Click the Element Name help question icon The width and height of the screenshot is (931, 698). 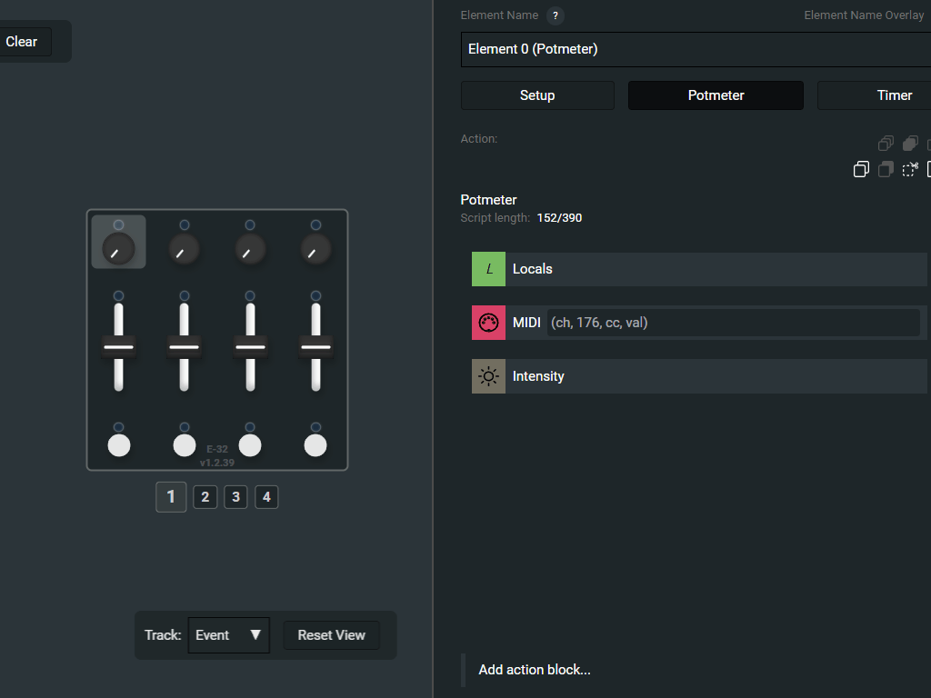(x=556, y=15)
